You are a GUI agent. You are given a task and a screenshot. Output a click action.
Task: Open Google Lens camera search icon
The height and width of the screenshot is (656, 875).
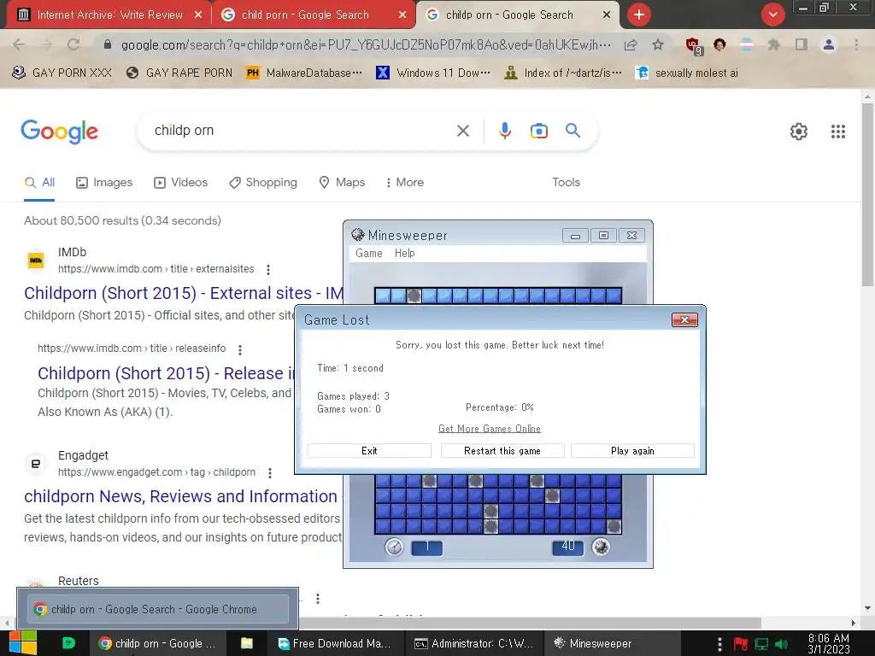pyautogui.click(x=538, y=131)
